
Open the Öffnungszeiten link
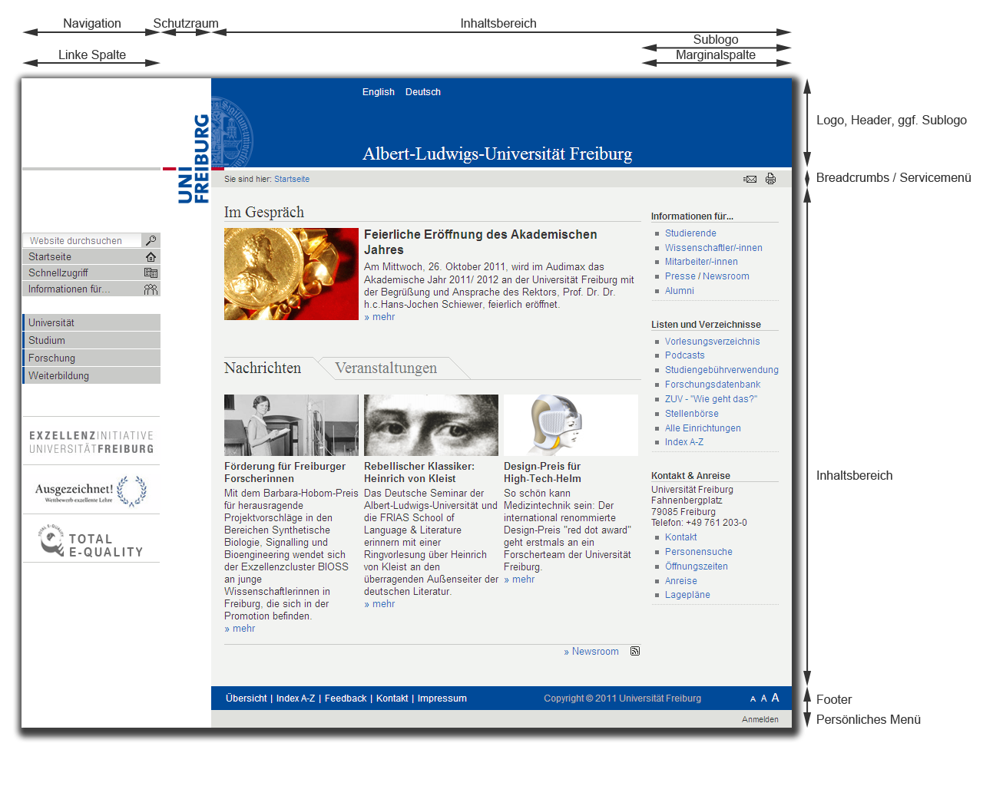click(x=697, y=566)
